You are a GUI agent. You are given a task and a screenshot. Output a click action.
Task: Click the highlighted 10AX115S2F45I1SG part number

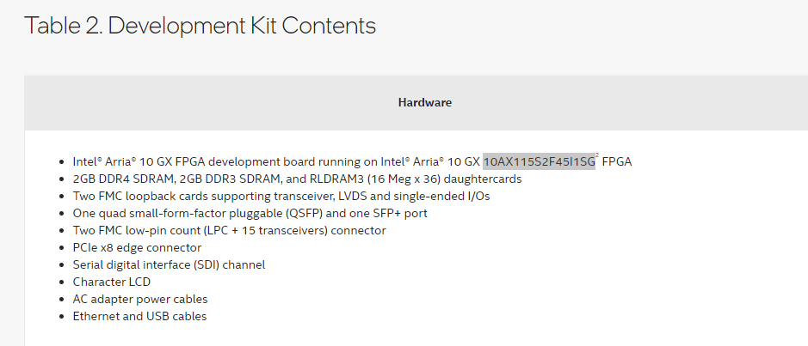point(539,161)
